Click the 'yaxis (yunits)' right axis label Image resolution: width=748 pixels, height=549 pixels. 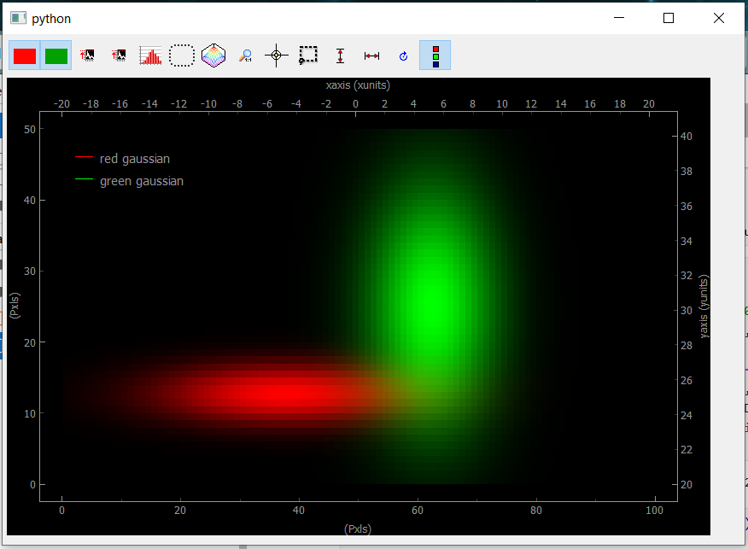pyautogui.click(x=704, y=307)
